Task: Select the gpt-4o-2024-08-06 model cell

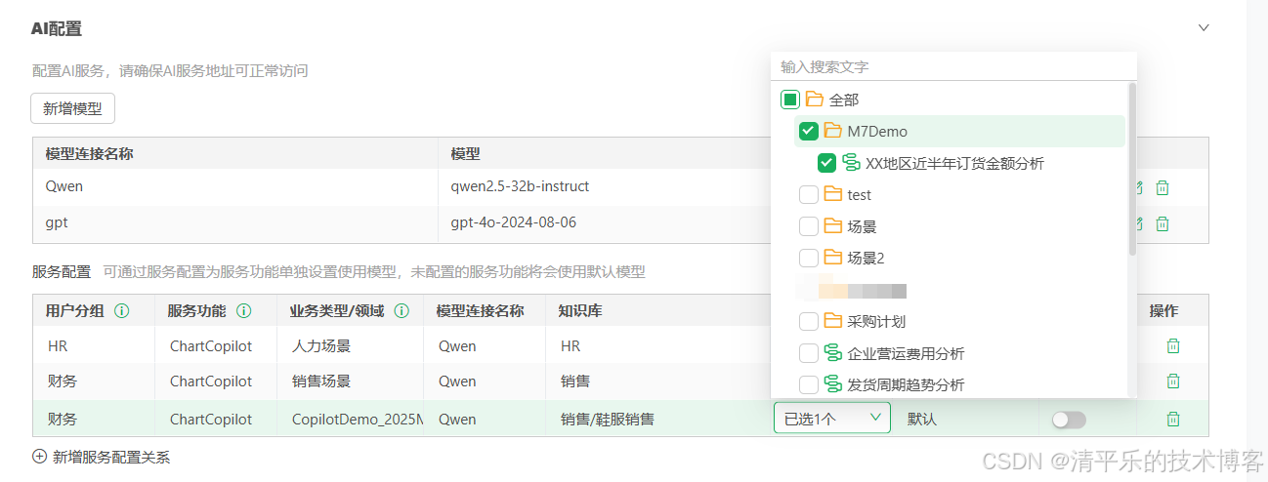Action: tap(606, 223)
